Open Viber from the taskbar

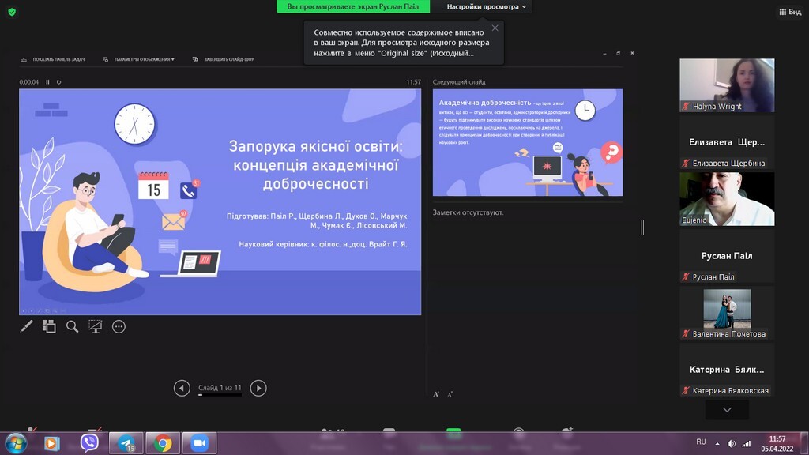89,442
